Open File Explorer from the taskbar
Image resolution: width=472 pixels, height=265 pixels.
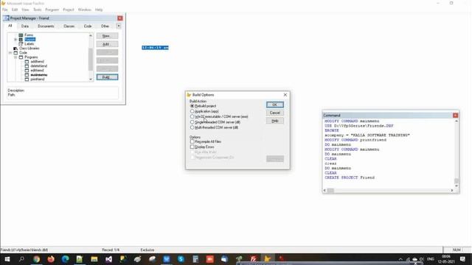[94, 259]
